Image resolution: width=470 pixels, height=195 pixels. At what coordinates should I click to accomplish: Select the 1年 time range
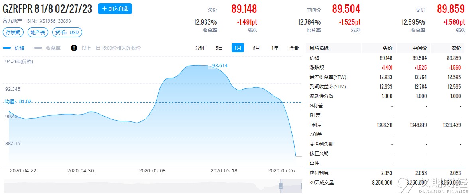click(x=275, y=48)
